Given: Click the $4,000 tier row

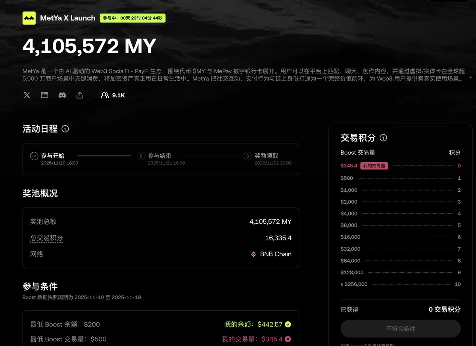Looking at the screenshot, I should pyautogui.click(x=401, y=213).
